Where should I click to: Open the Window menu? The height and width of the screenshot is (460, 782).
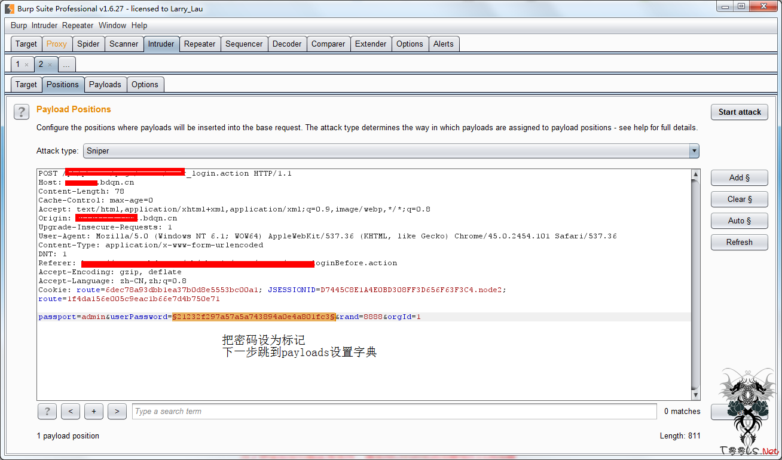pyautogui.click(x=112, y=25)
